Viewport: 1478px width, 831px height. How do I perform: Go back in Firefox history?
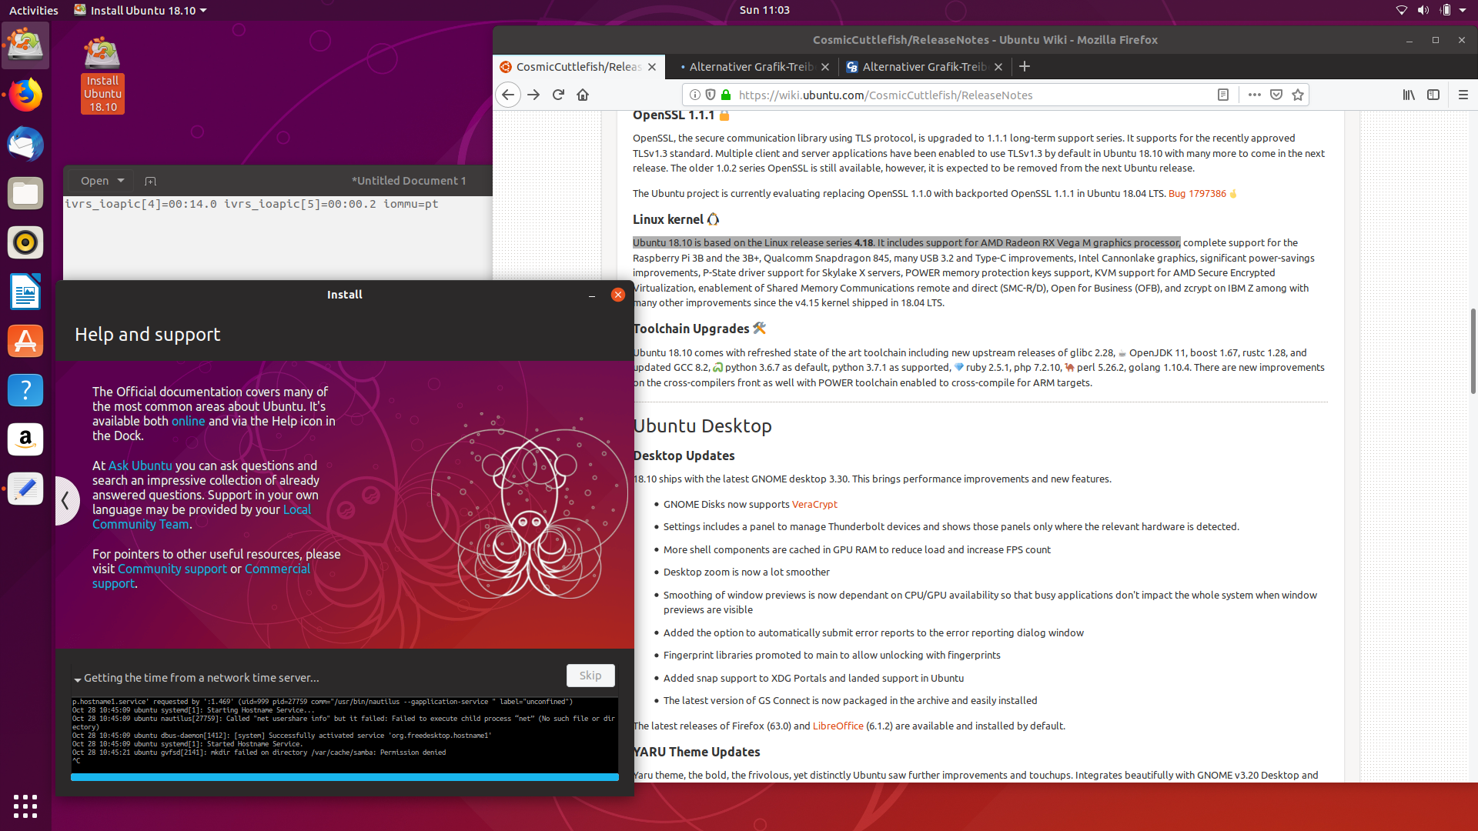pyautogui.click(x=508, y=95)
